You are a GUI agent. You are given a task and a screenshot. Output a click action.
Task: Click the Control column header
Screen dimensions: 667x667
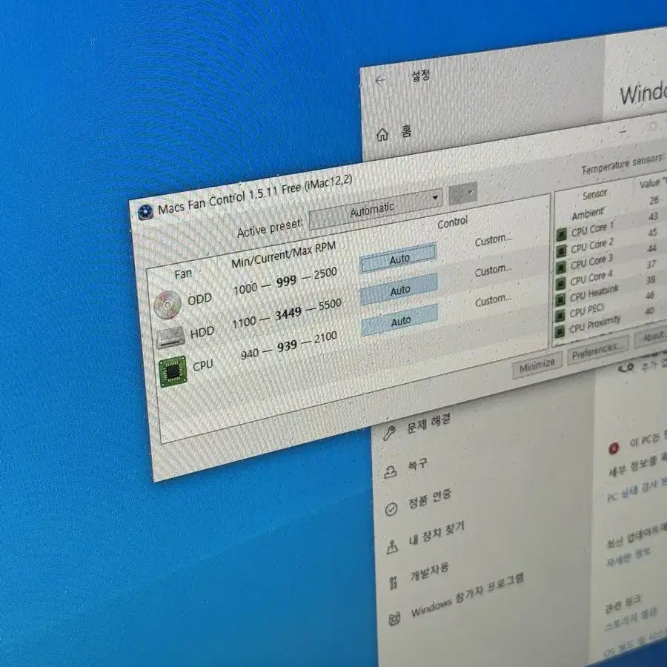(453, 222)
